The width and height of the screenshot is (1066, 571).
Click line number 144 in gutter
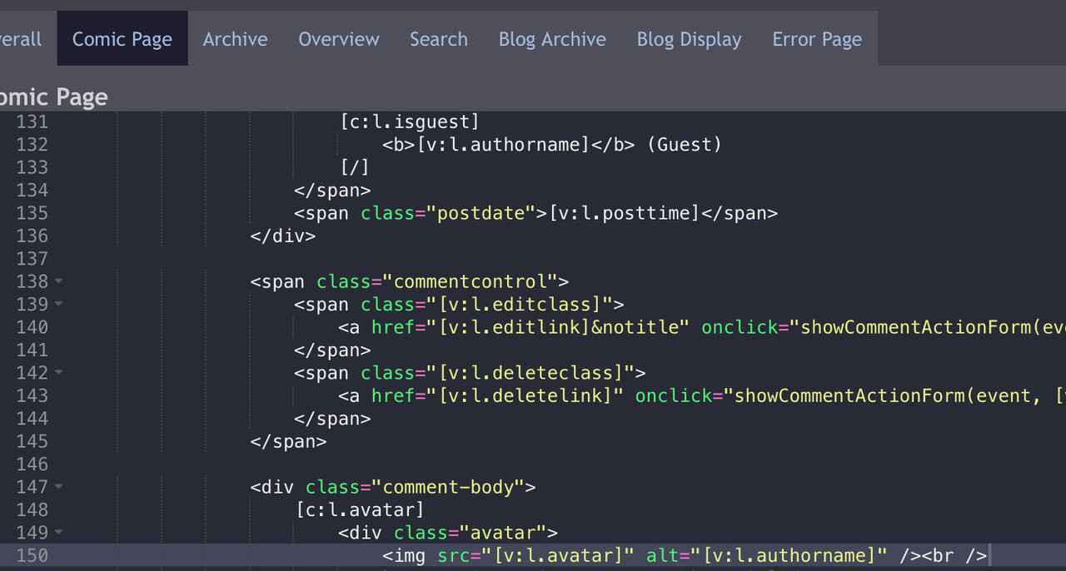[x=32, y=419]
